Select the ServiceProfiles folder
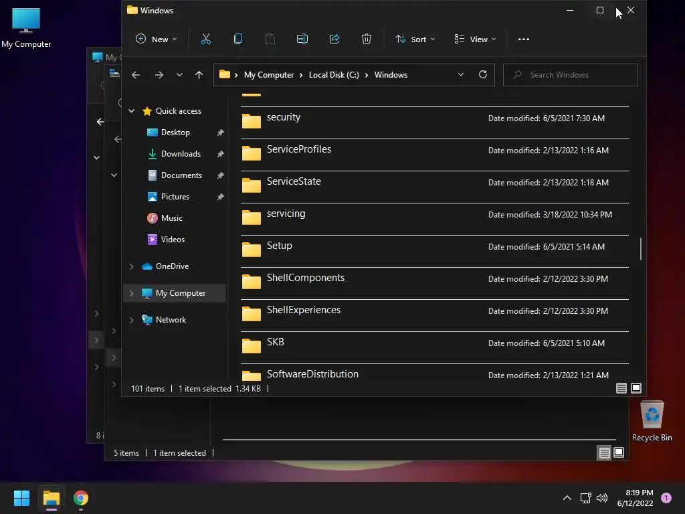 tap(435, 155)
